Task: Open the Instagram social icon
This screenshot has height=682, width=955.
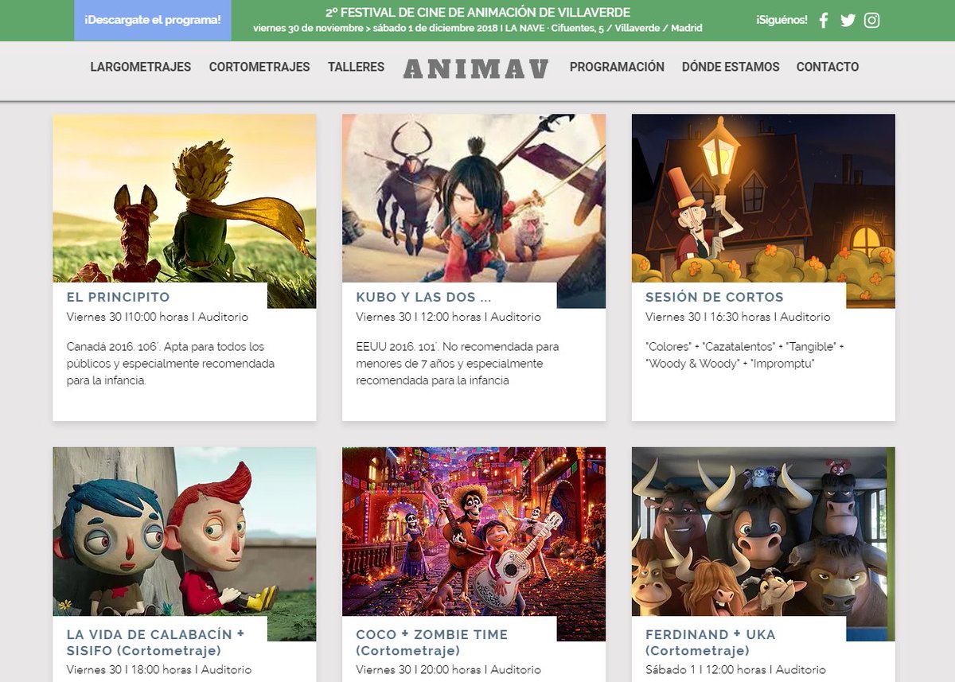Action: point(872,20)
